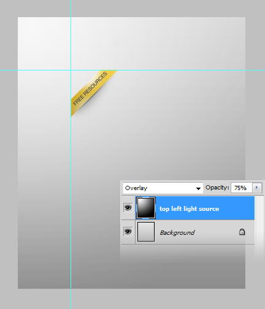Select layer named top left light source

[x=189, y=209]
